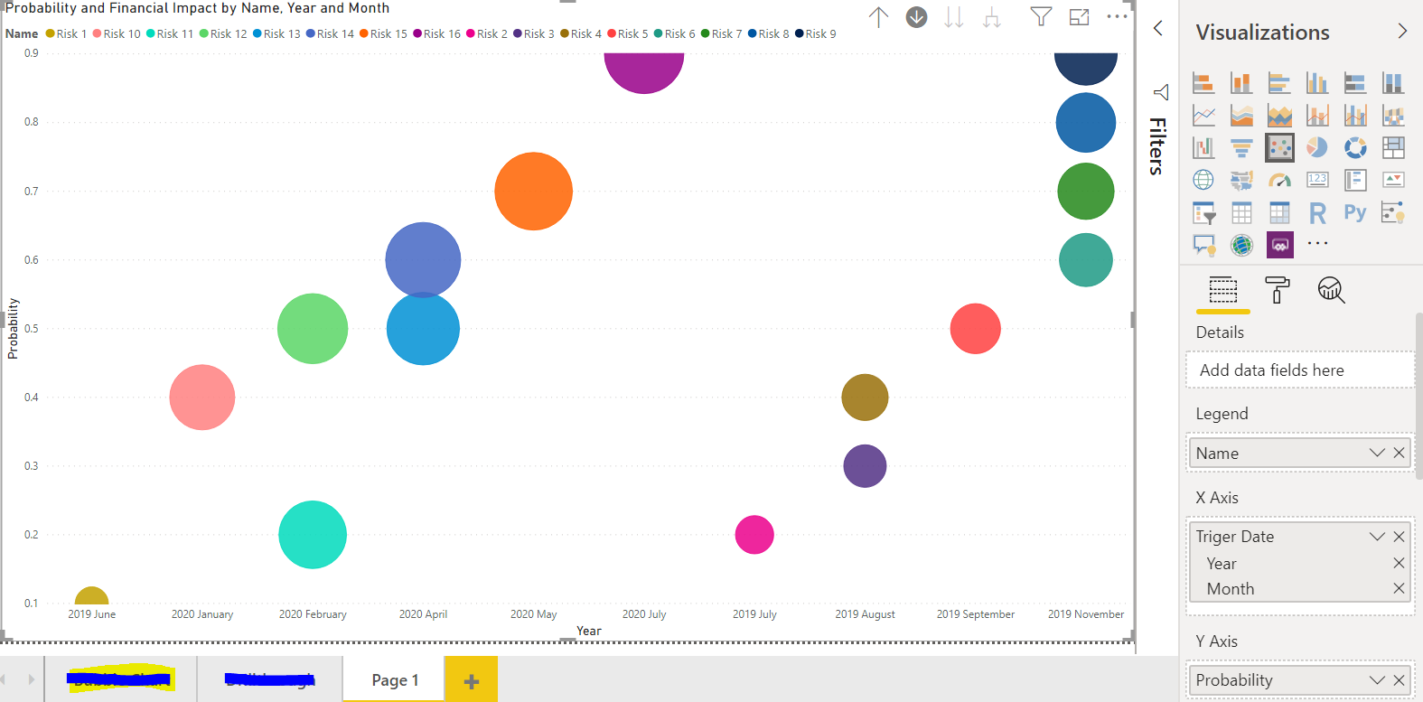The image size is (1423, 702).
Task: Select the pie chart visualization
Action: 1317,147
